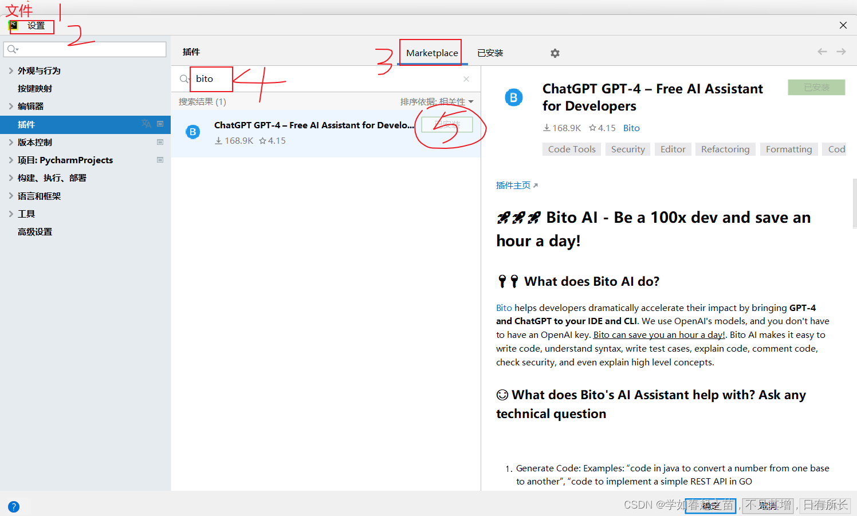Click the Bito logo in search results

tap(193, 132)
